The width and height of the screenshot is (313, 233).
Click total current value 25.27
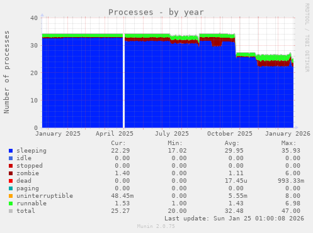[x=120, y=211]
